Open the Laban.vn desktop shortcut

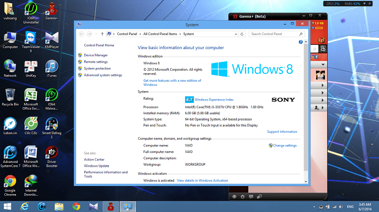coord(10,126)
